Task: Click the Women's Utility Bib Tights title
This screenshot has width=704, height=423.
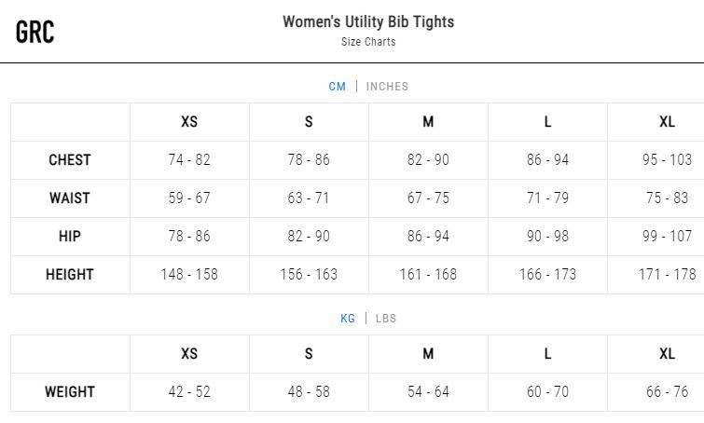Action: (368, 21)
